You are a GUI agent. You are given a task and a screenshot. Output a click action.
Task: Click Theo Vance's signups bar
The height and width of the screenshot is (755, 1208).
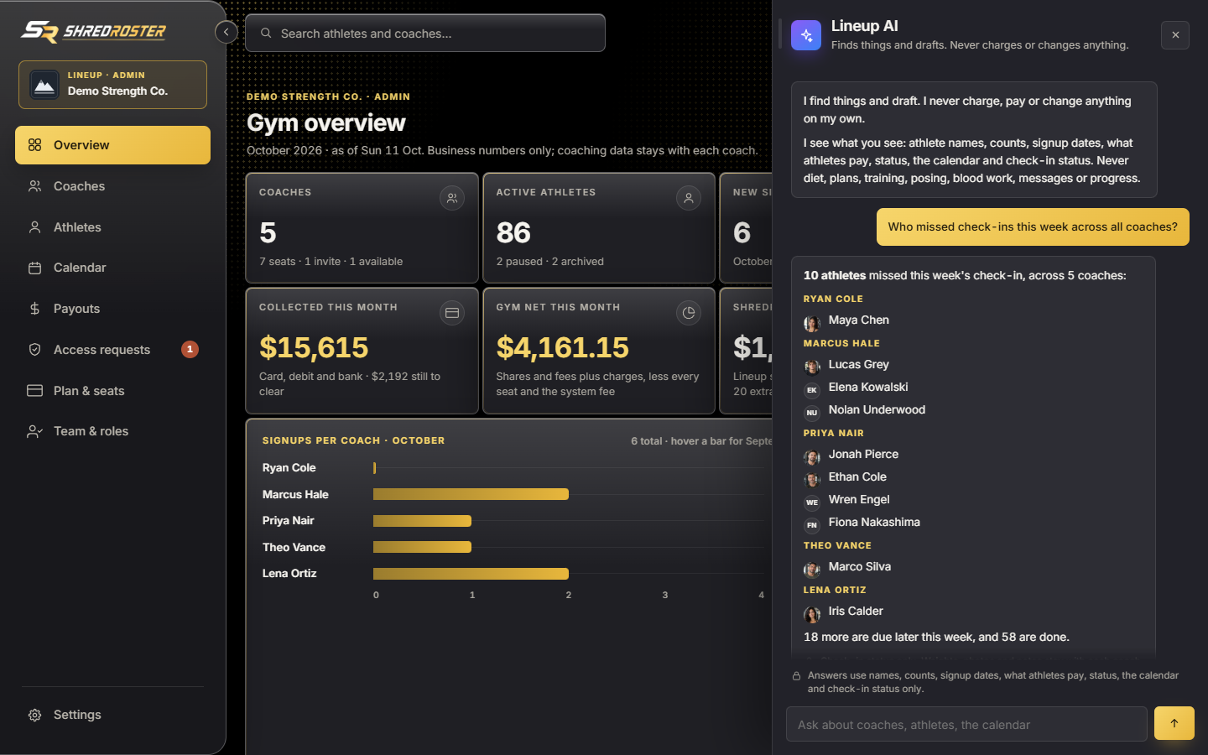click(422, 547)
